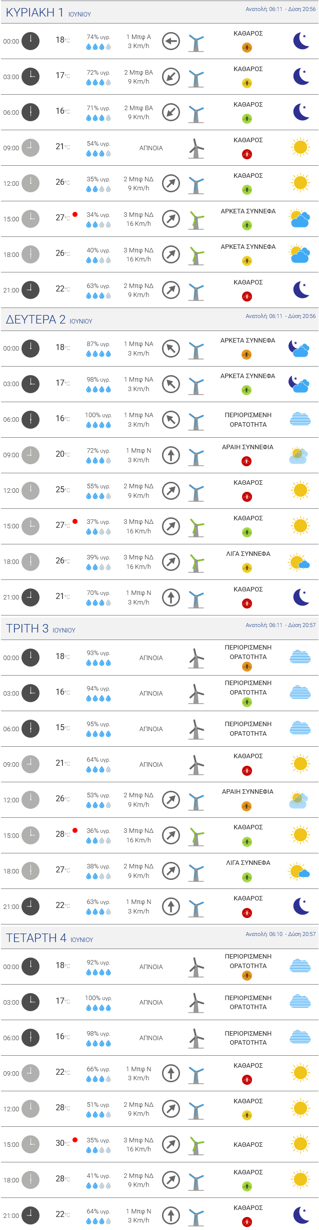Click the north wind arrow for Monday 09:00
The image size is (319, 1230).
171,455
